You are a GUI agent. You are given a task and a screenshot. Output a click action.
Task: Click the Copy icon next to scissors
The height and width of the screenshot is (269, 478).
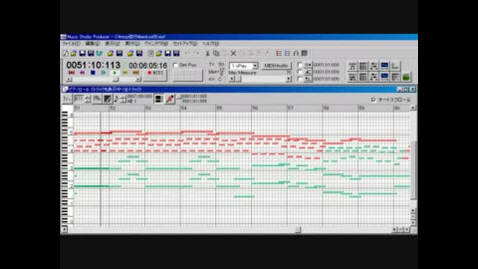click(216, 53)
